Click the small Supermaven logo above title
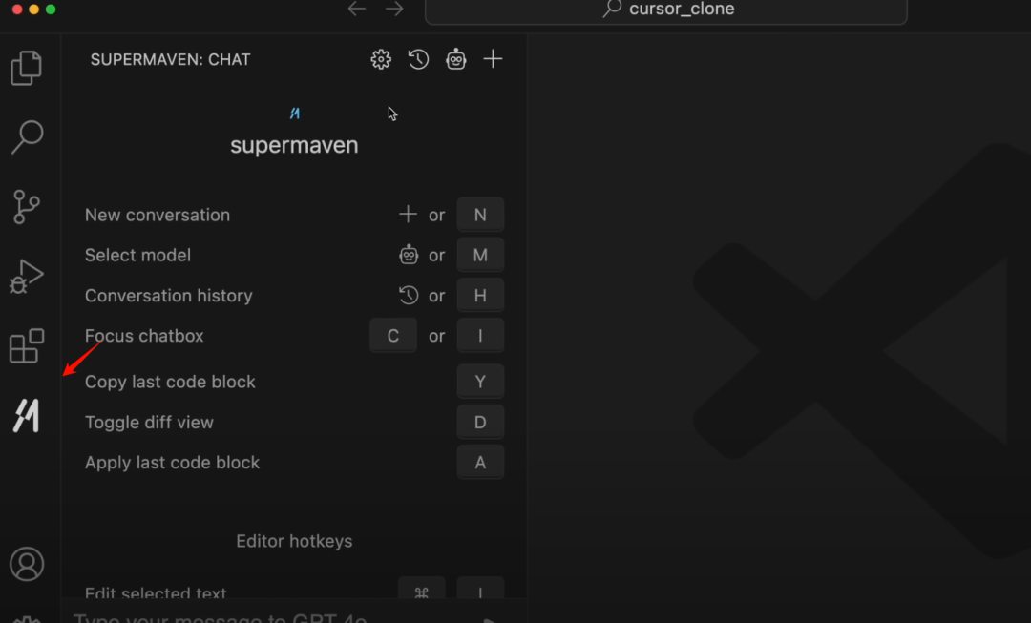Image resolution: width=1031 pixels, height=623 pixels. (x=295, y=114)
